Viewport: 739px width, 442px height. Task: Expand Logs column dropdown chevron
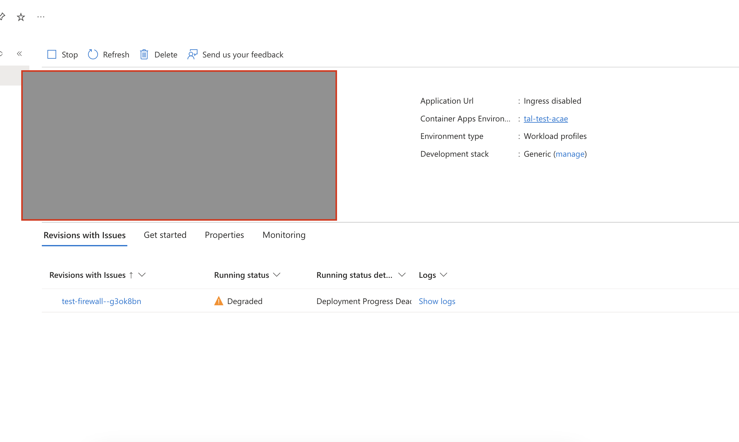pyautogui.click(x=443, y=275)
